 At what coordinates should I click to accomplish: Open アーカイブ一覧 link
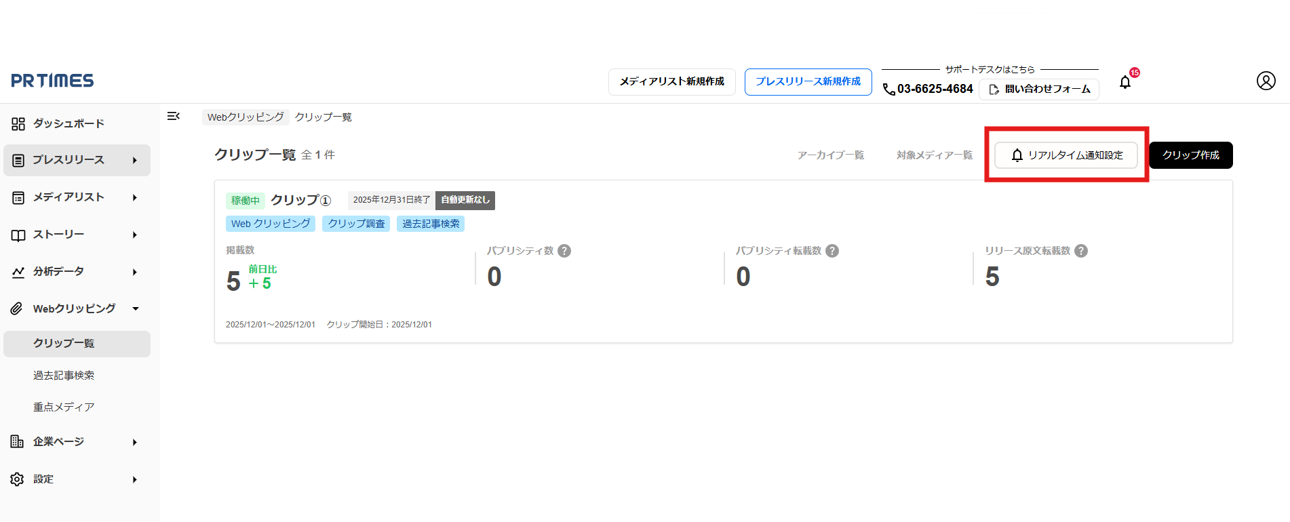pos(830,155)
